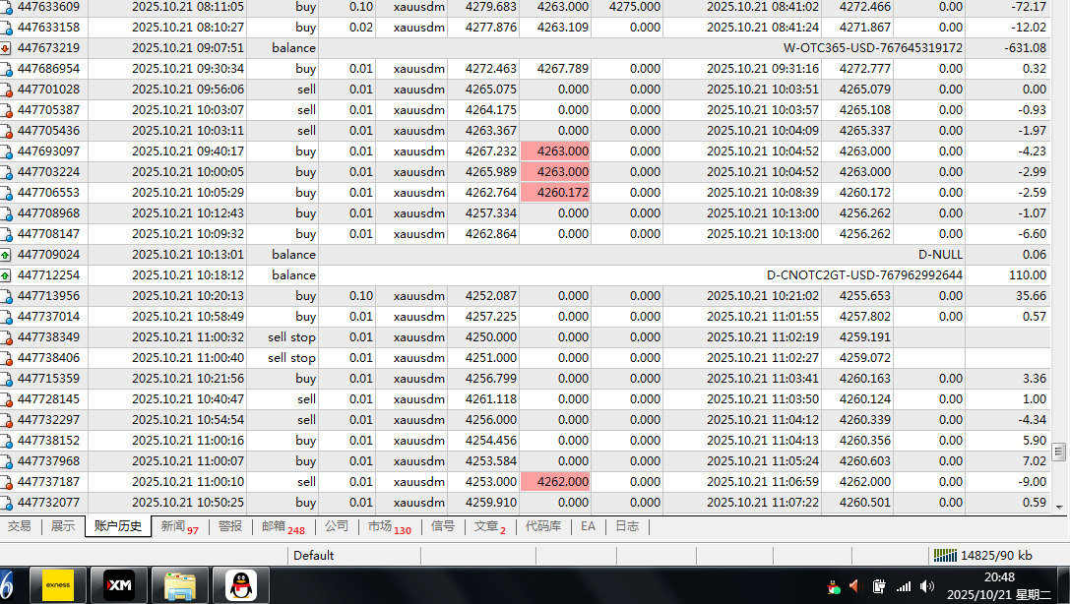Click the deposit icon for entry 447712254
This screenshot has width=1070, height=604.
tap(7, 275)
